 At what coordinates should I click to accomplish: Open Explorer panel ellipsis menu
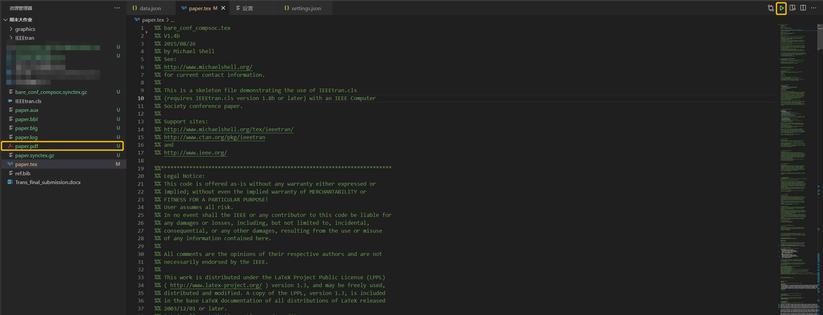click(117, 8)
